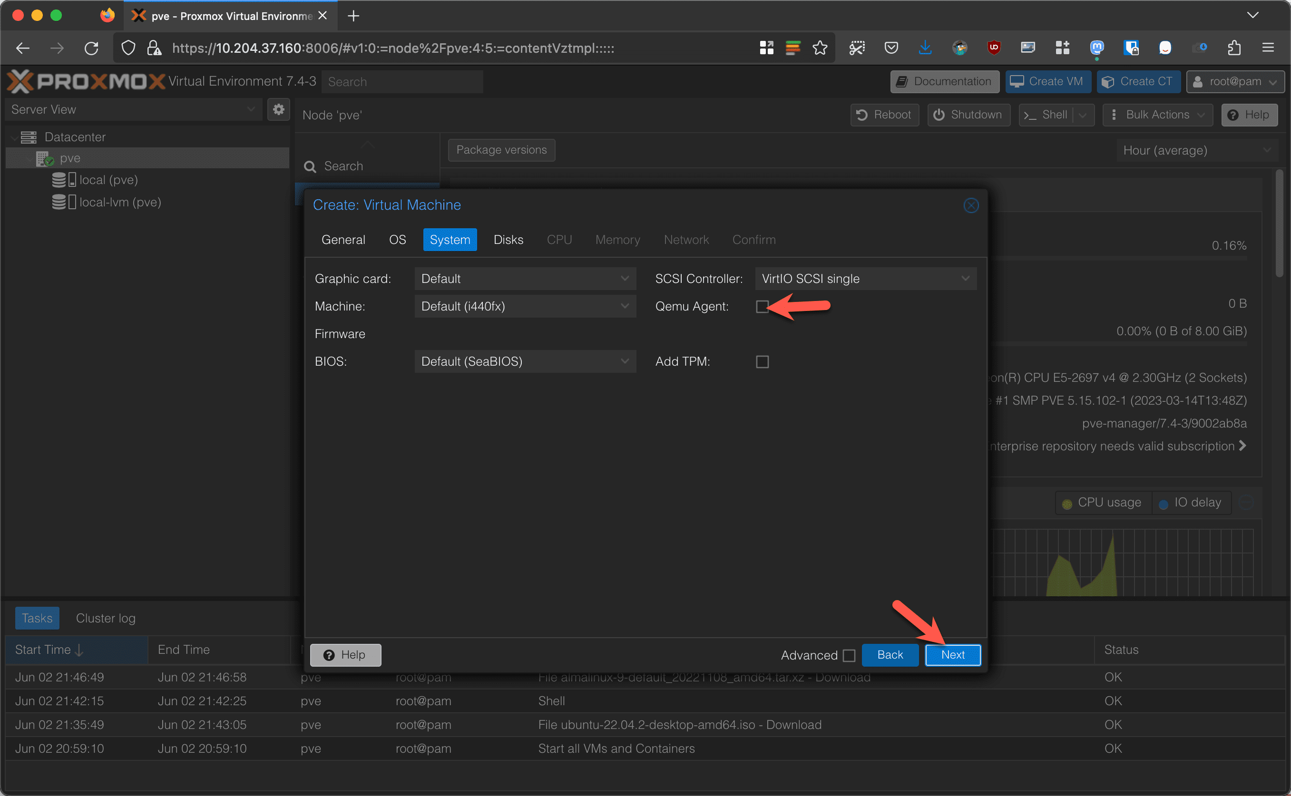Screen dimensions: 1291x796
Task: Open wizard Help button
Action: tap(345, 655)
